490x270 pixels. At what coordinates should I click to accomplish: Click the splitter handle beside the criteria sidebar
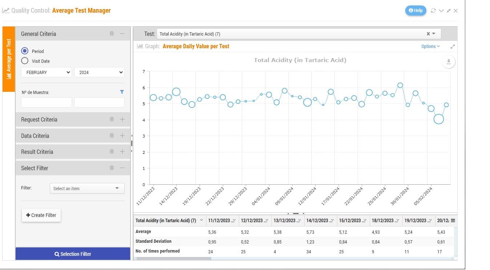click(x=132, y=143)
